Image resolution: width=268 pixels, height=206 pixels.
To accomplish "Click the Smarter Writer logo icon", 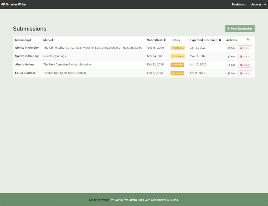I will [3, 4].
